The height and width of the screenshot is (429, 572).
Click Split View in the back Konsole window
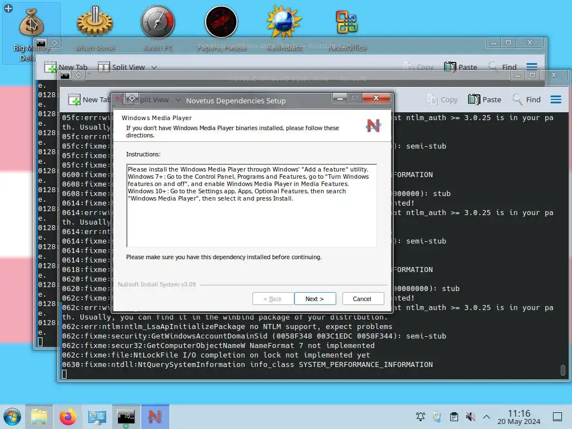click(122, 67)
